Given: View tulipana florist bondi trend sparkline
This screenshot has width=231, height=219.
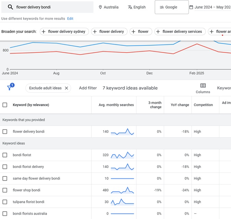Looking at the screenshot, I should 122,202.
